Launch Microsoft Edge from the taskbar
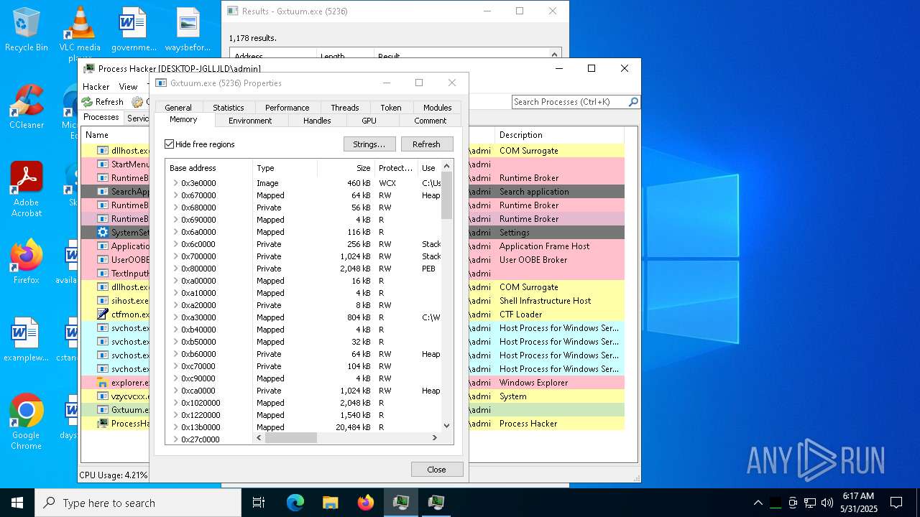This screenshot has height=517, width=920. pyautogui.click(x=295, y=503)
